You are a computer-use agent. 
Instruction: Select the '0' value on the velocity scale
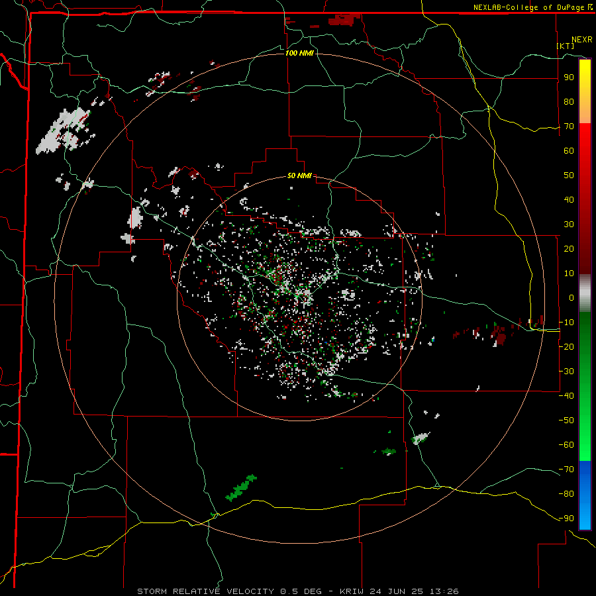coord(571,297)
